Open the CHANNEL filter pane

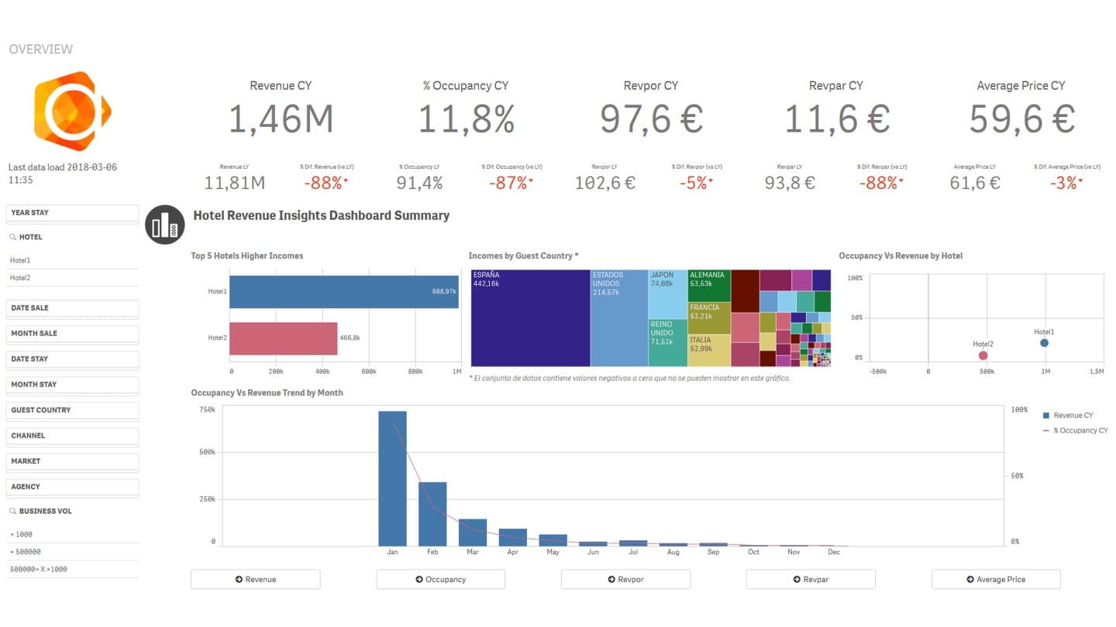click(x=72, y=436)
